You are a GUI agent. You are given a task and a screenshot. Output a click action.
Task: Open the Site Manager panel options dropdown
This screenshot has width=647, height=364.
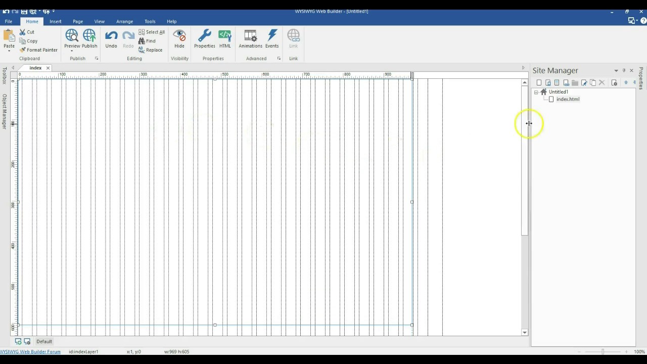tap(616, 71)
